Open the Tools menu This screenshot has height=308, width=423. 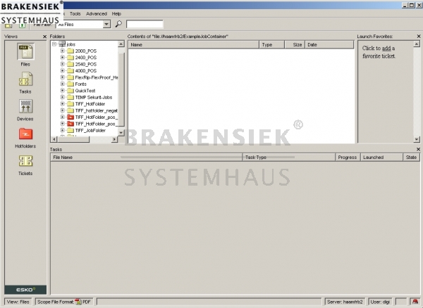[75, 14]
